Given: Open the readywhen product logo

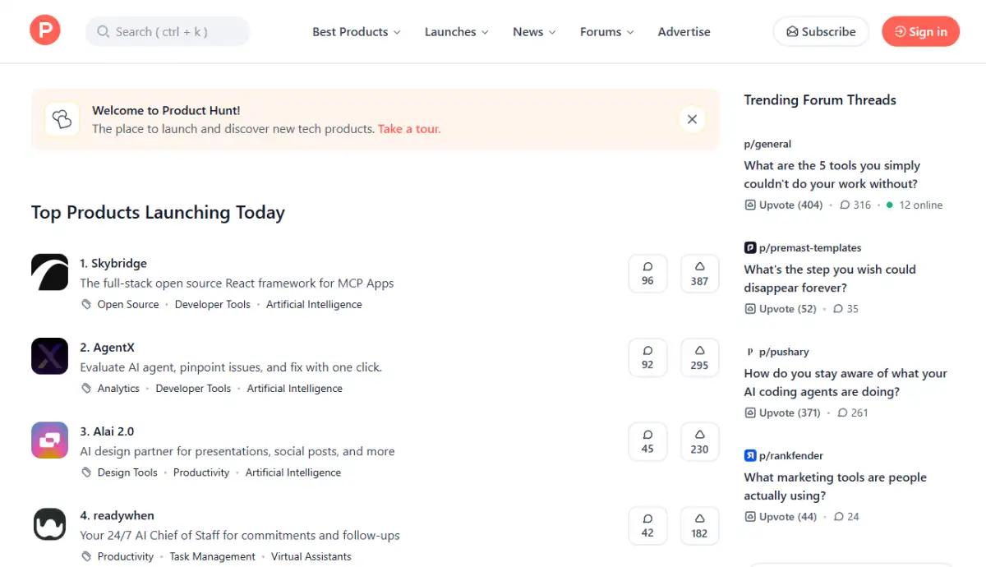Looking at the screenshot, I should pyautogui.click(x=49, y=524).
